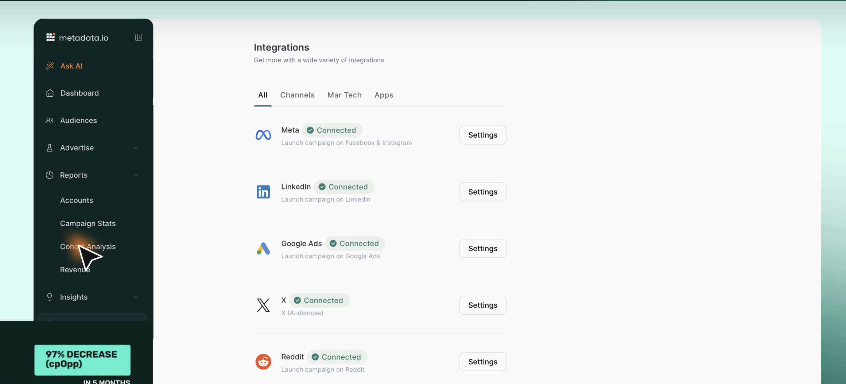Click the Dashboard home icon
This screenshot has height=384, width=846.
(x=50, y=93)
